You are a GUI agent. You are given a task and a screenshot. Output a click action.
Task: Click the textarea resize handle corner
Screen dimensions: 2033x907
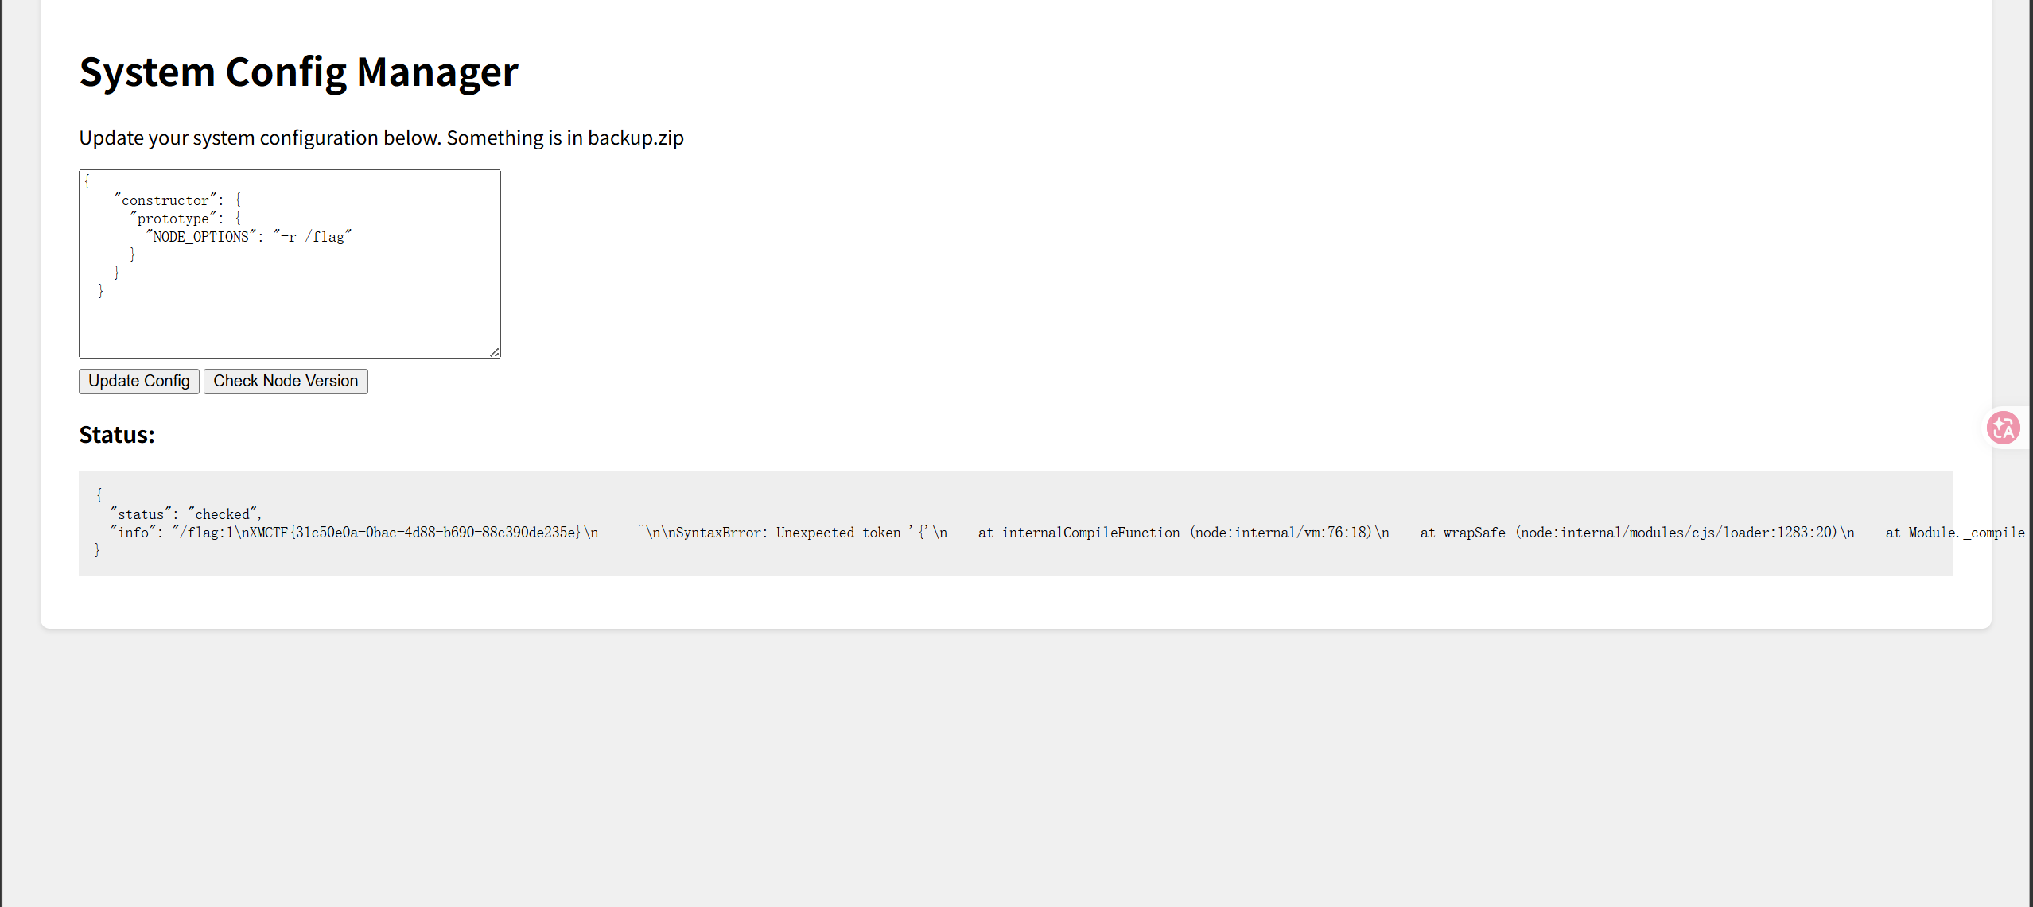[x=495, y=352]
